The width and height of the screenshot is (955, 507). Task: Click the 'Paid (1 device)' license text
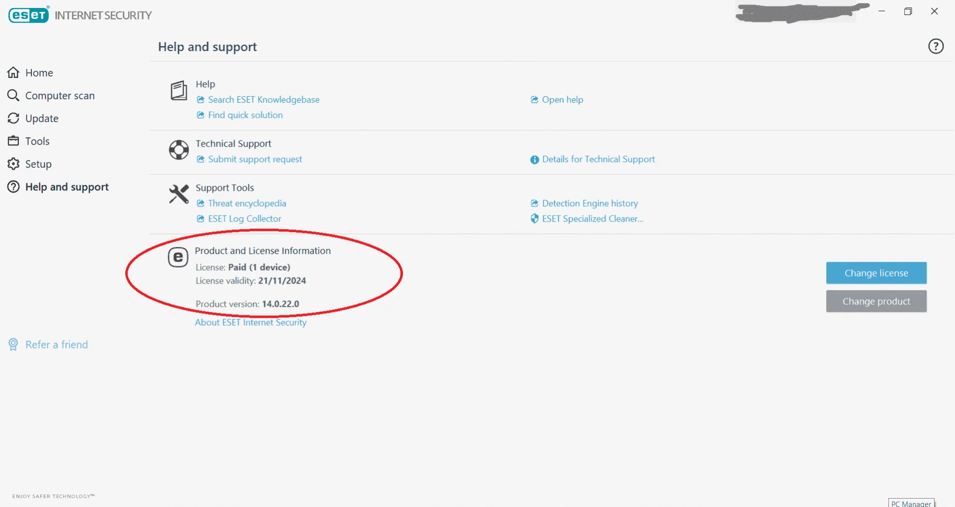(x=259, y=267)
